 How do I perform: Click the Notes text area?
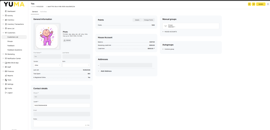(x=62, y=124)
